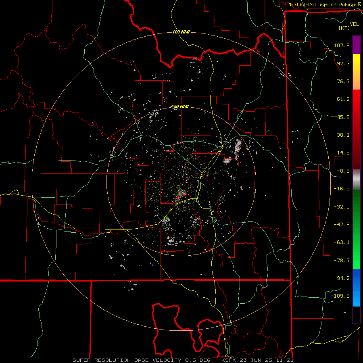Click the KSFX station identifier in the caption
Viewport: 363px width, 363px height.
tap(229, 360)
